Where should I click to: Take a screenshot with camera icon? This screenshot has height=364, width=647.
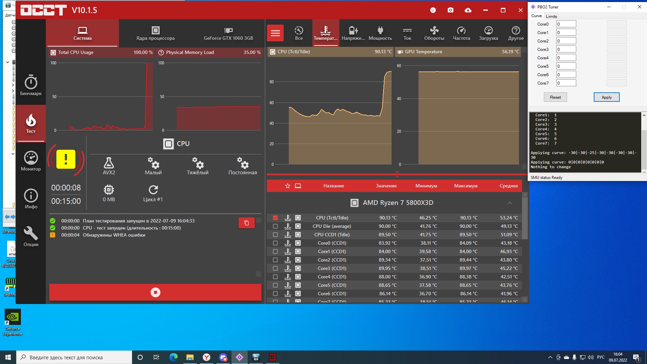(451, 10)
